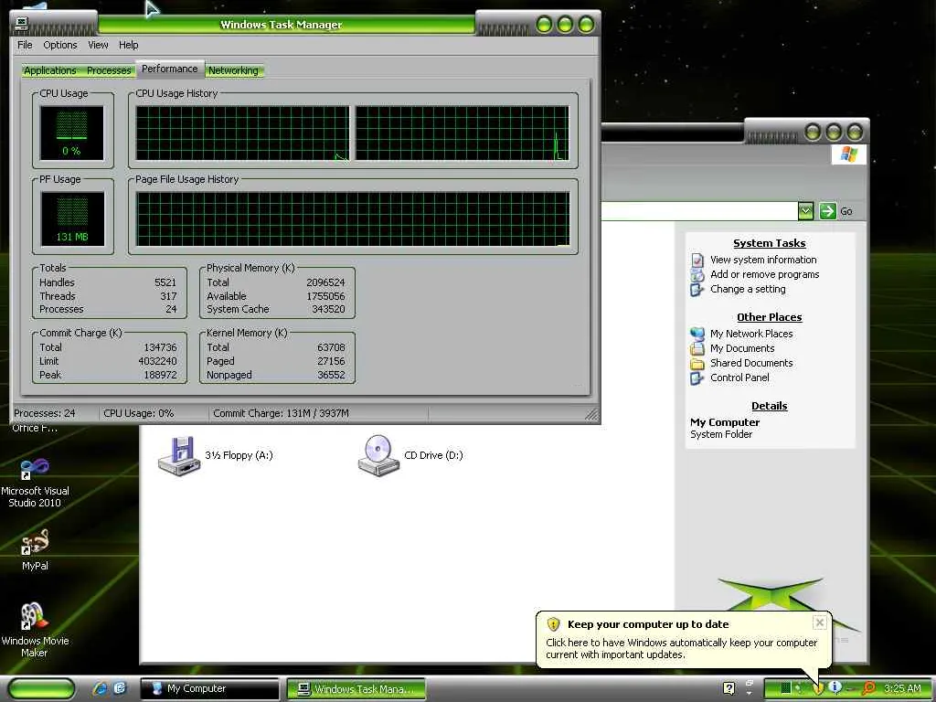This screenshot has width=936, height=702.
Task: Click the help question mark icon in taskbar
Action: click(729, 689)
